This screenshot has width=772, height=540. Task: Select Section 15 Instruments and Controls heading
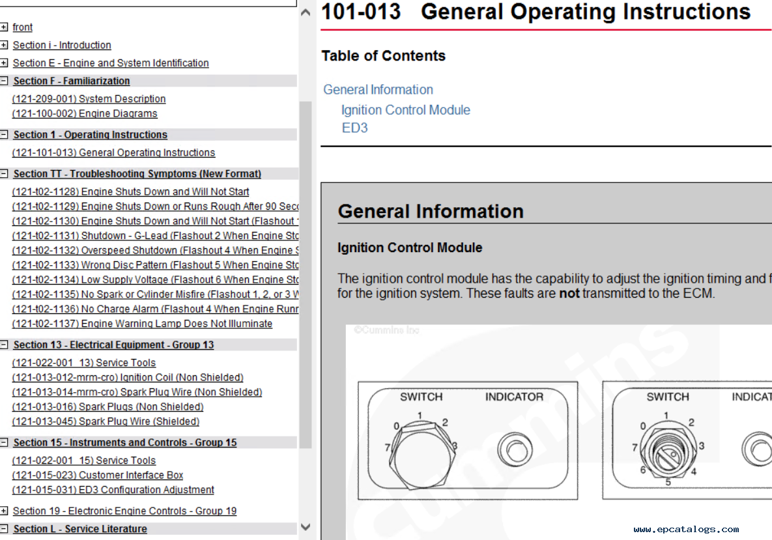point(124,442)
